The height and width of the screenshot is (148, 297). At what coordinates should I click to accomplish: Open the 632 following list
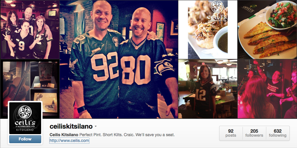pos(278,133)
